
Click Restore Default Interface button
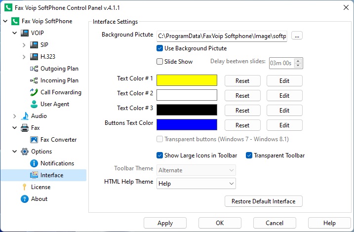point(264,201)
